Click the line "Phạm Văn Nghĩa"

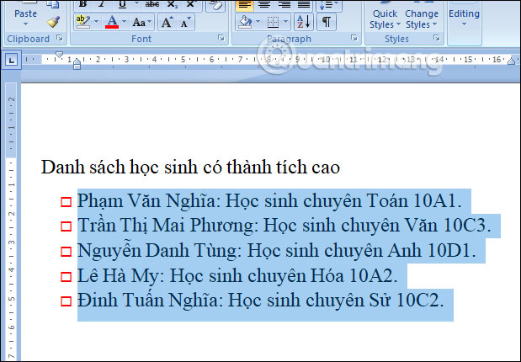[270, 201]
